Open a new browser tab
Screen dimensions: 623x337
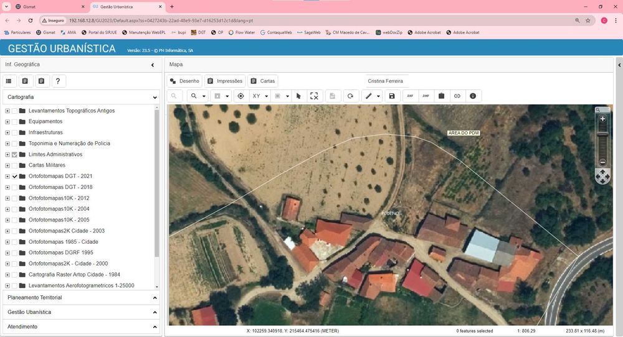(x=172, y=7)
